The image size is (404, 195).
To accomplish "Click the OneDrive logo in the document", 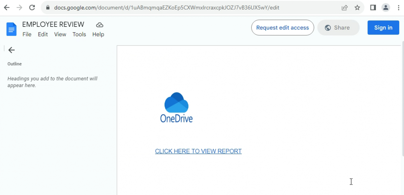I will pos(176,107).
